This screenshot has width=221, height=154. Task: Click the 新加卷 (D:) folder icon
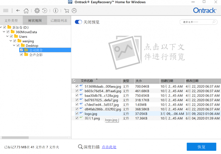point(9,27)
